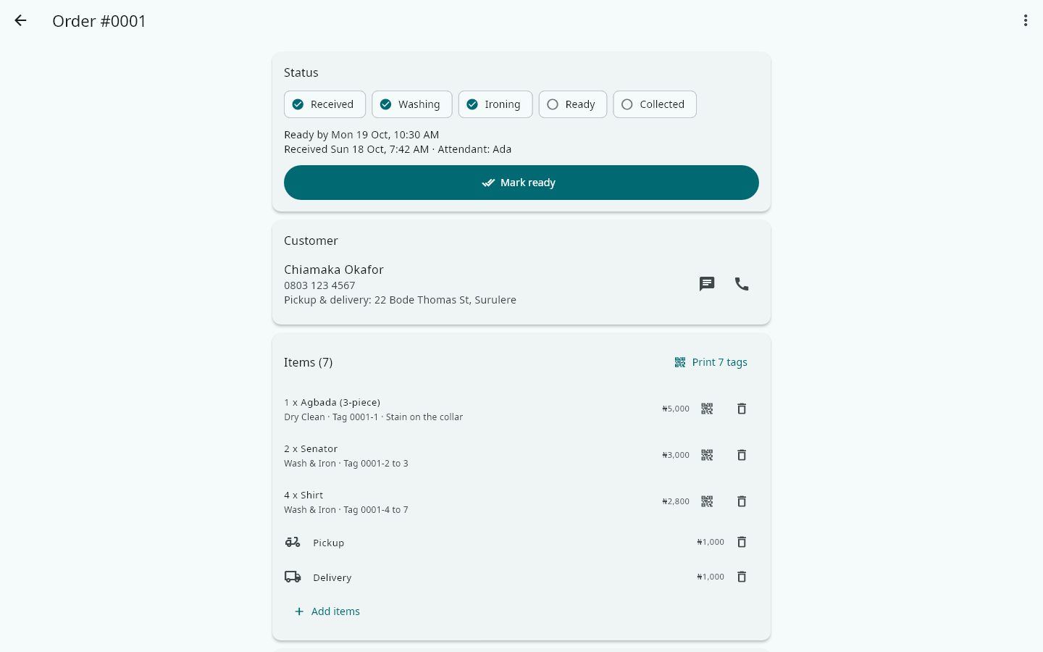The height and width of the screenshot is (652, 1043).
Task: Set status to Ready chip
Action: pyautogui.click(x=573, y=104)
